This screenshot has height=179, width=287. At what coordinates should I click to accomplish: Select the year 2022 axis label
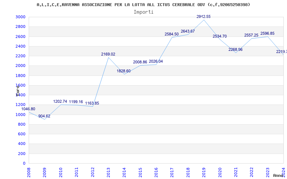(x=252, y=173)
